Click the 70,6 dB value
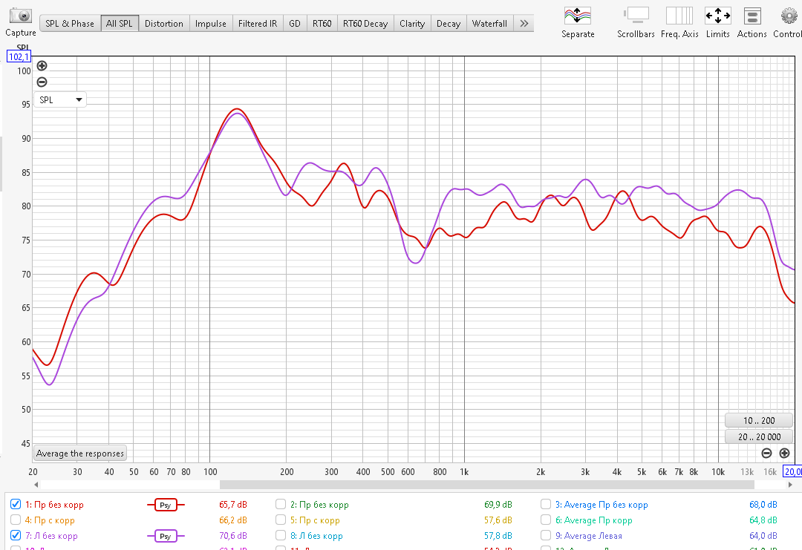Viewport: 802px width, 550px height. point(232,536)
